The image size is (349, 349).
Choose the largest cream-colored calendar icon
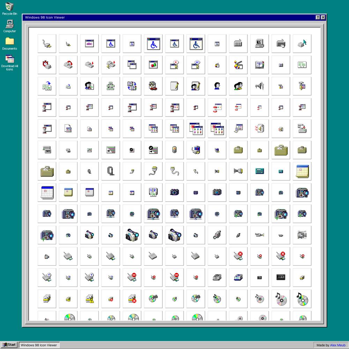click(x=302, y=171)
